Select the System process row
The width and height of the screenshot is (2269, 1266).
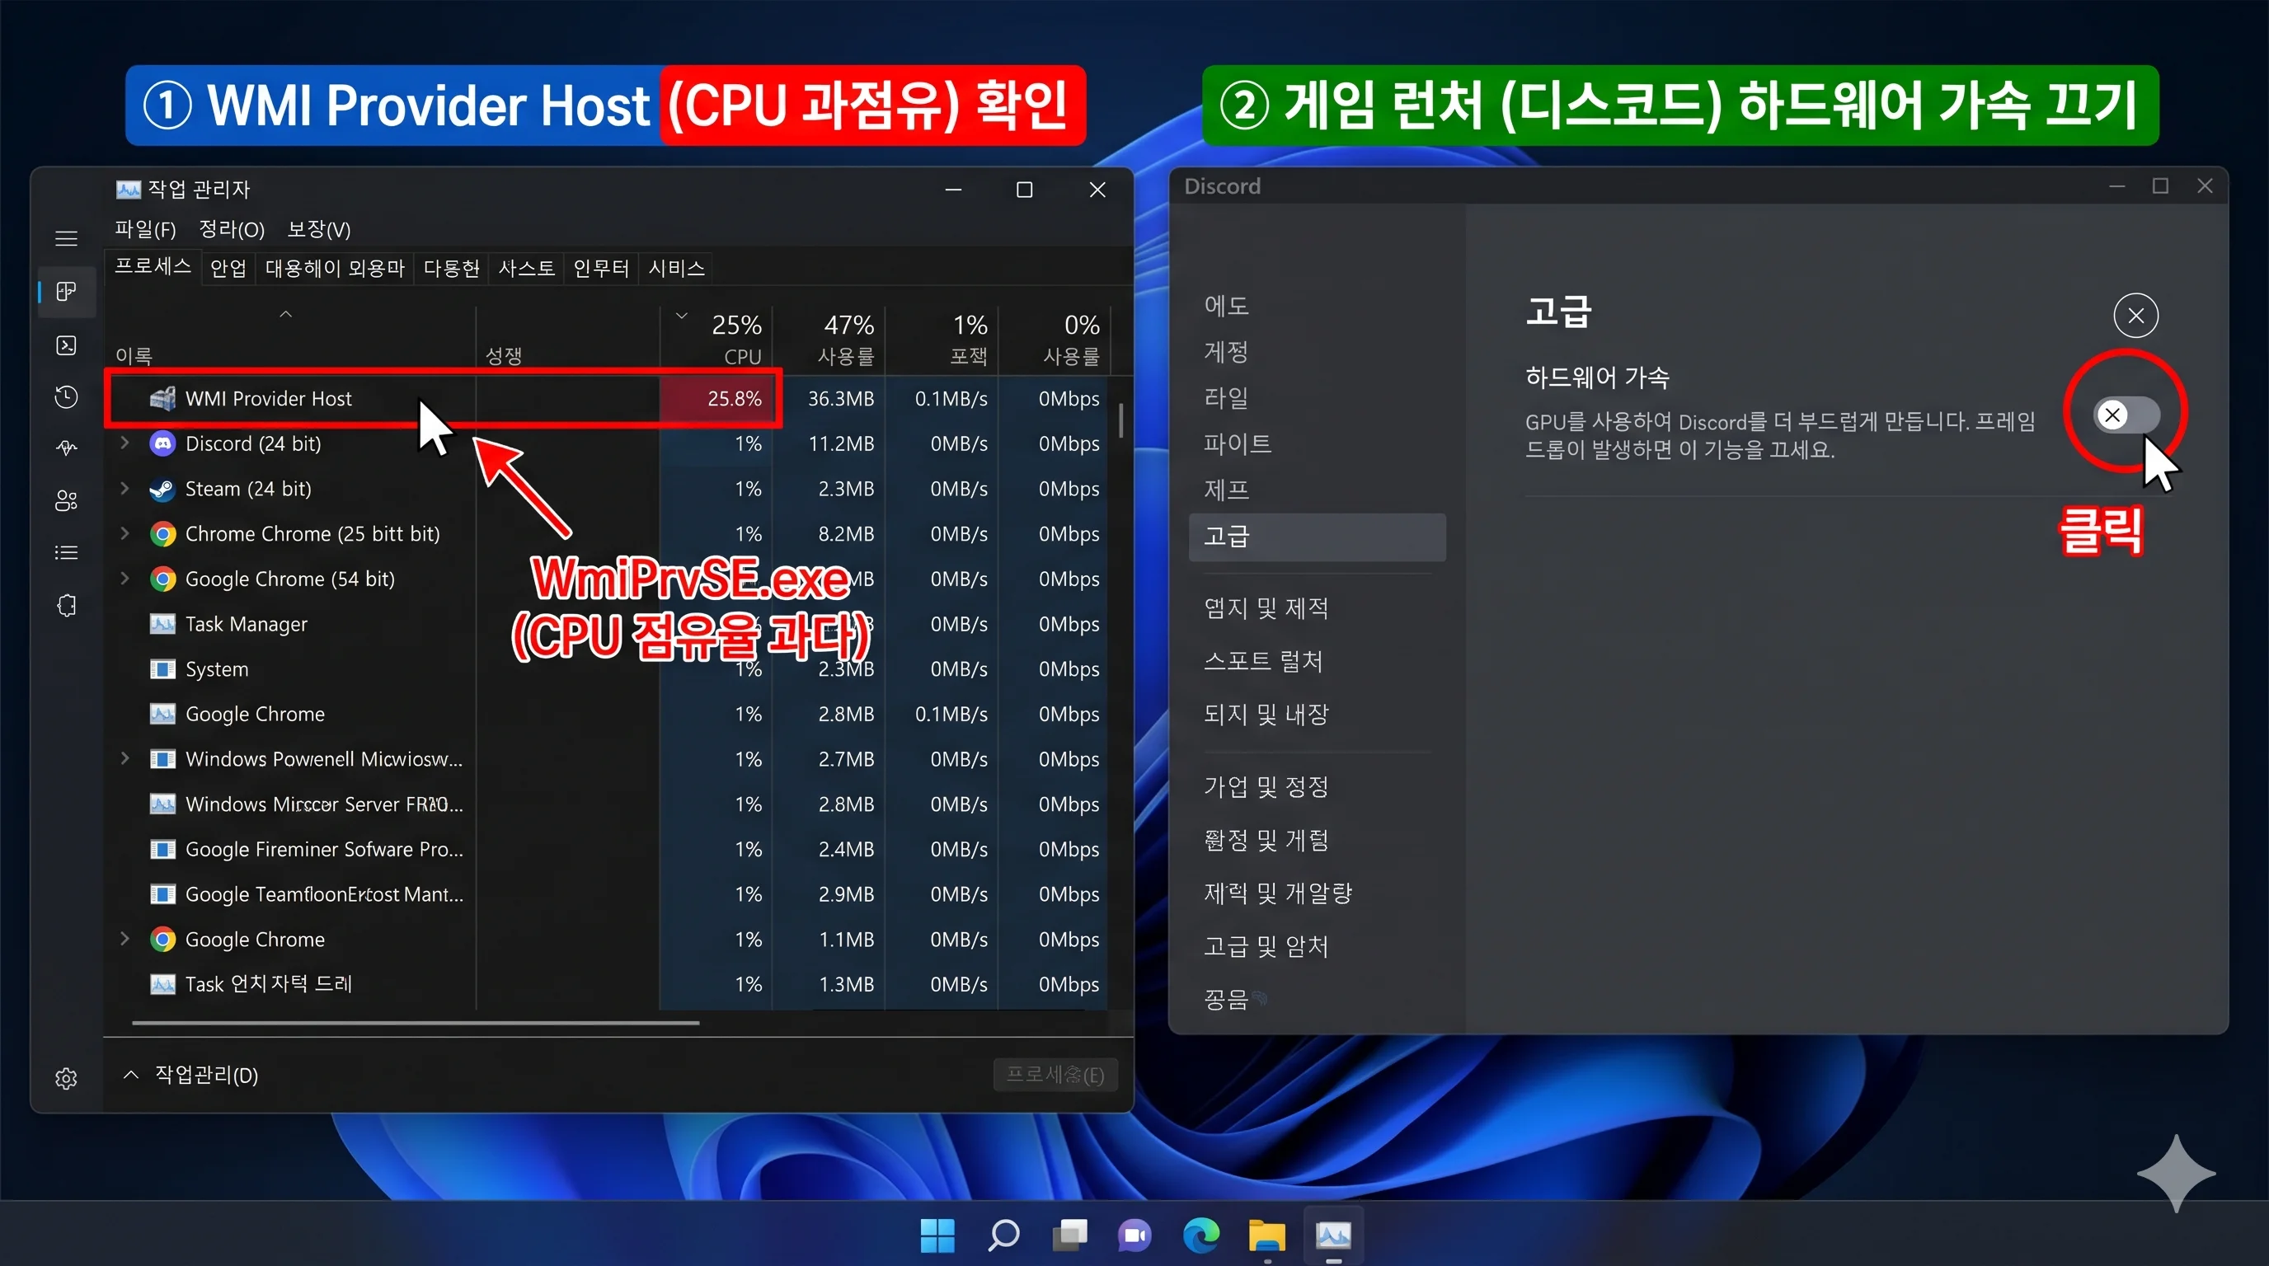(607, 669)
